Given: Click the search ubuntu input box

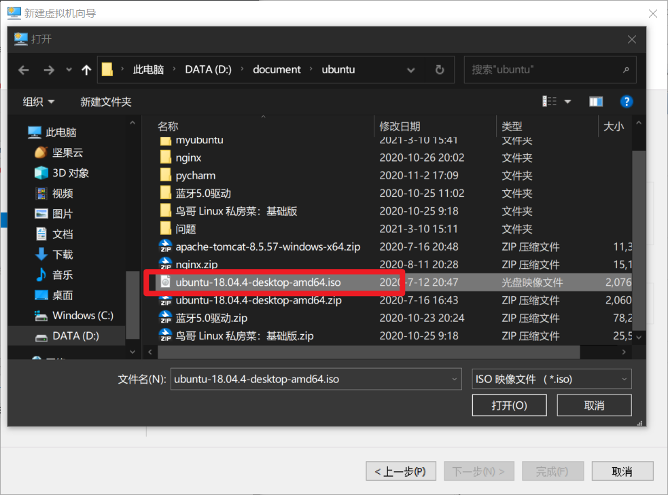Looking at the screenshot, I should pyautogui.click(x=544, y=70).
